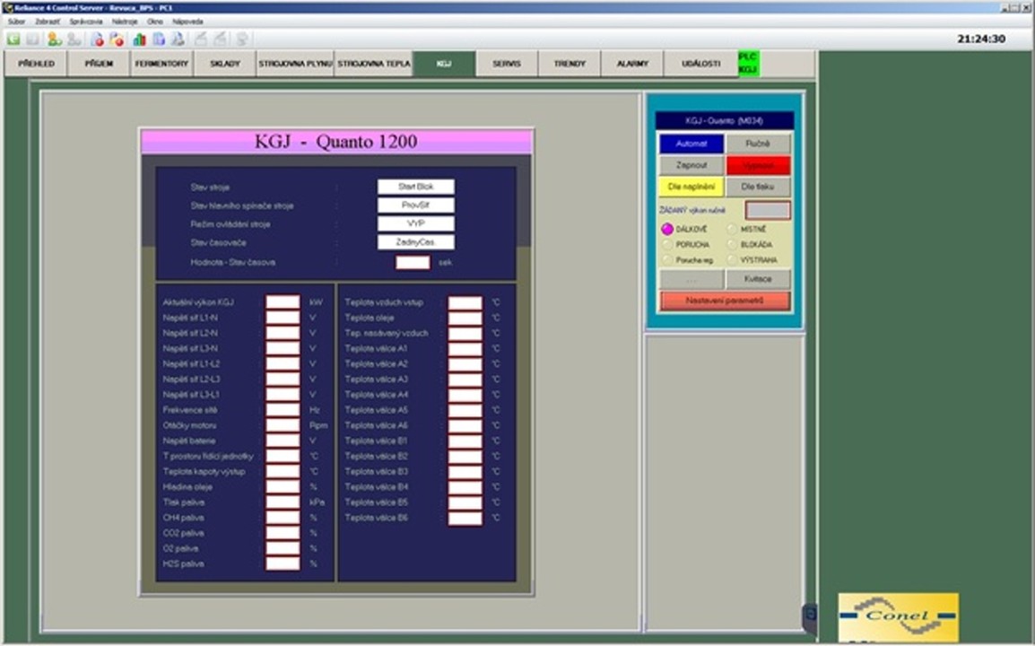Open the Okno menu

155,22
